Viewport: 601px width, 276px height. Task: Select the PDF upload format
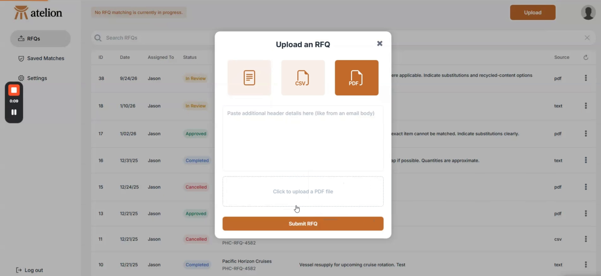(x=357, y=78)
